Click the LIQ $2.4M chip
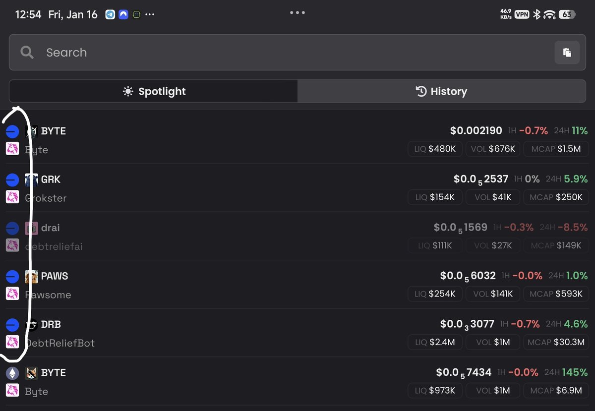595x411 pixels. (435, 342)
